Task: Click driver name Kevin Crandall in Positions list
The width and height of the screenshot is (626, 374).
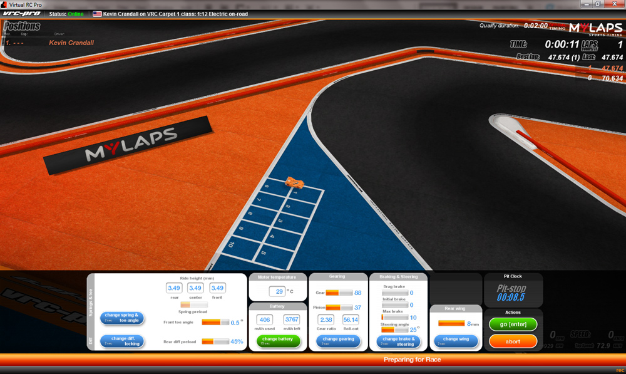Action: [x=71, y=43]
